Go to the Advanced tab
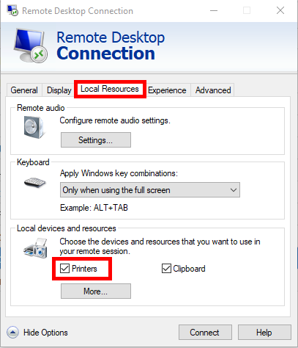Viewport: 298px width, 348px height. pos(213,90)
